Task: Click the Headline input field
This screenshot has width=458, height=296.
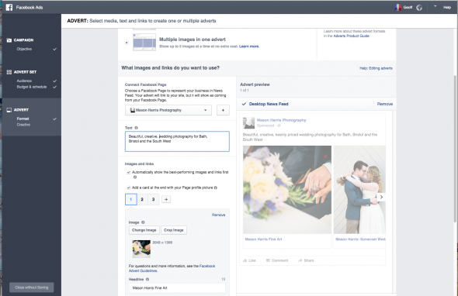Action: coord(177,288)
